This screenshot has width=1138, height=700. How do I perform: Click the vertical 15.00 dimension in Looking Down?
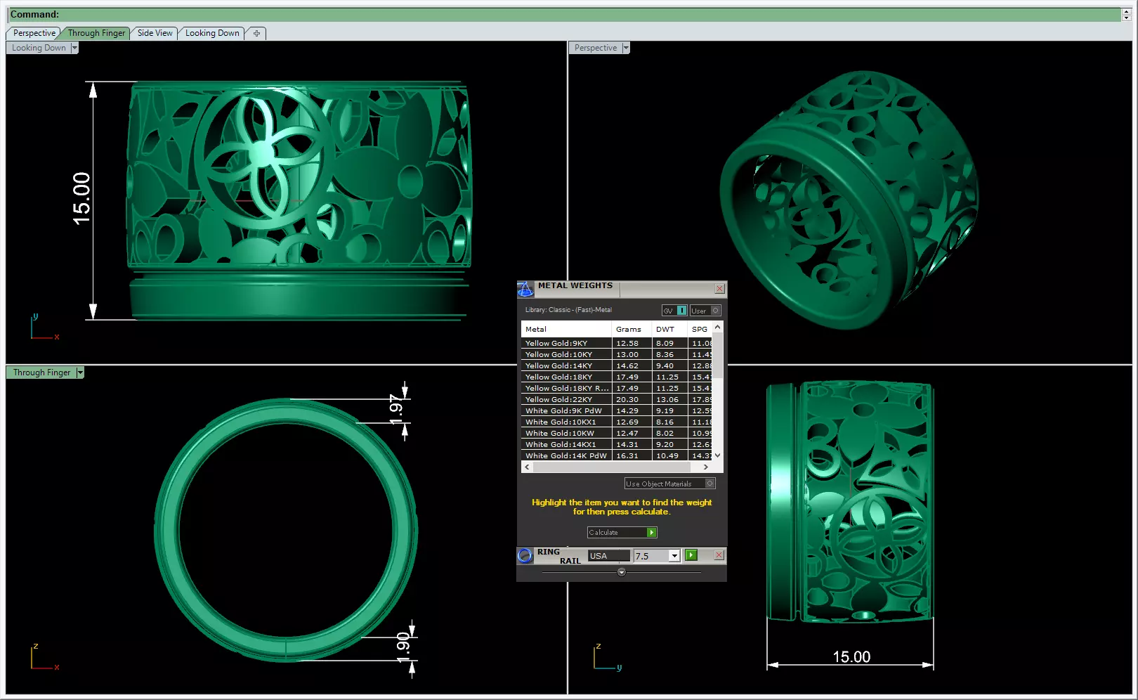click(x=81, y=198)
